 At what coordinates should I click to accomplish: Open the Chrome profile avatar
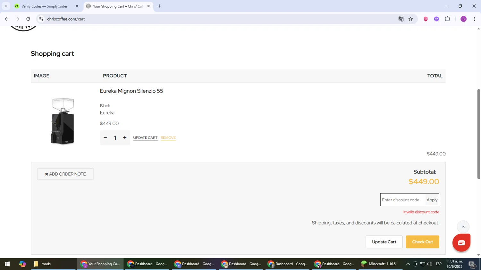(463, 19)
